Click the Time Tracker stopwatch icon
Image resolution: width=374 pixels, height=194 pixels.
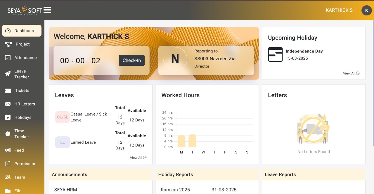pyautogui.click(x=8, y=134)
